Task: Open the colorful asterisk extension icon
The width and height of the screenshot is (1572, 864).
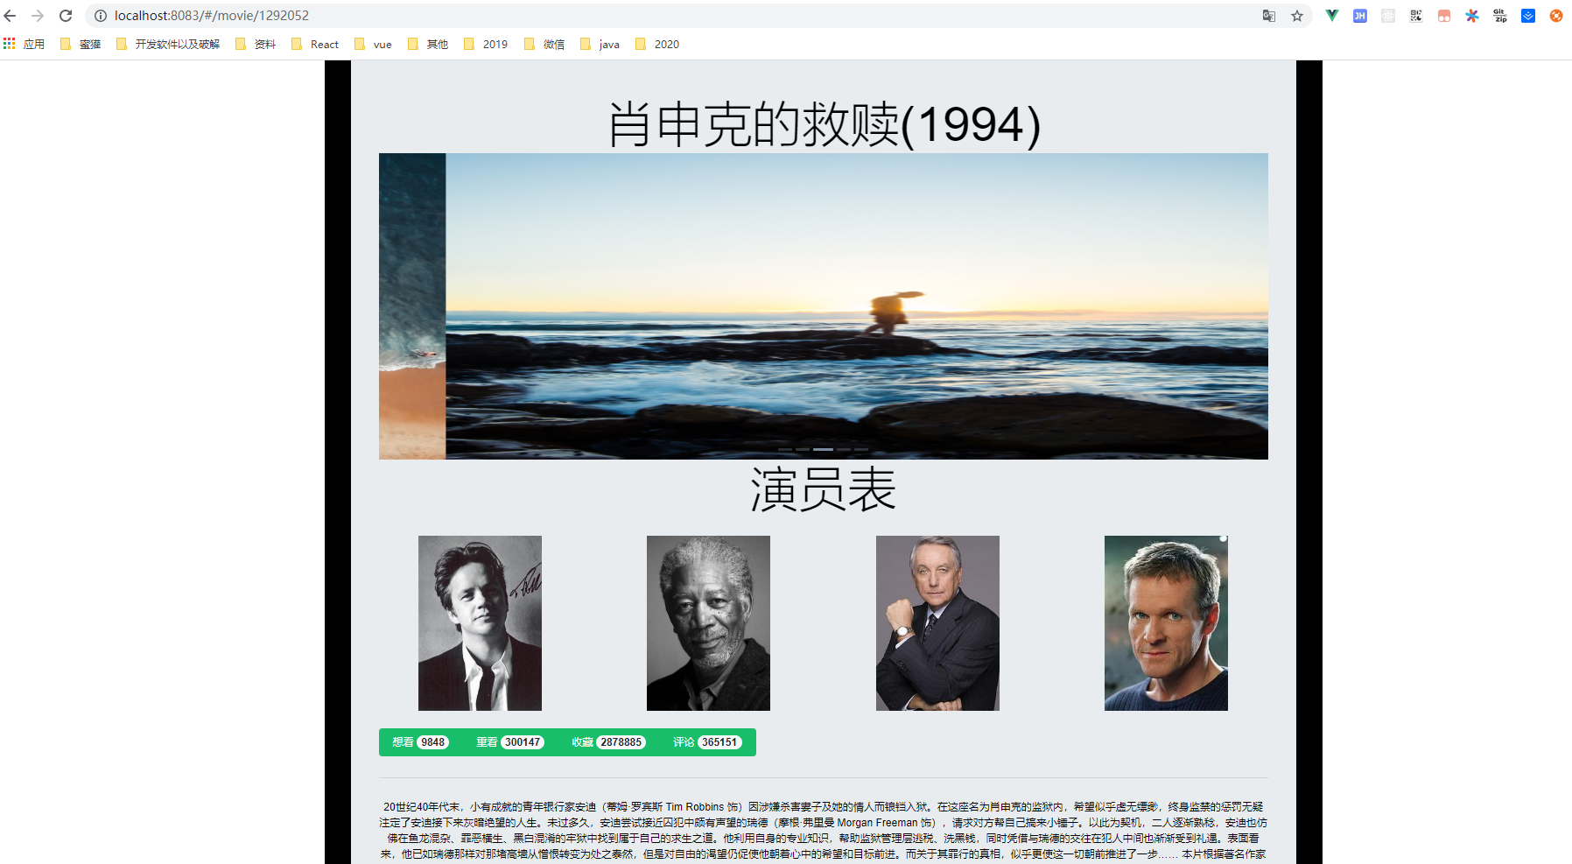Action: [x=1472, y=16]
